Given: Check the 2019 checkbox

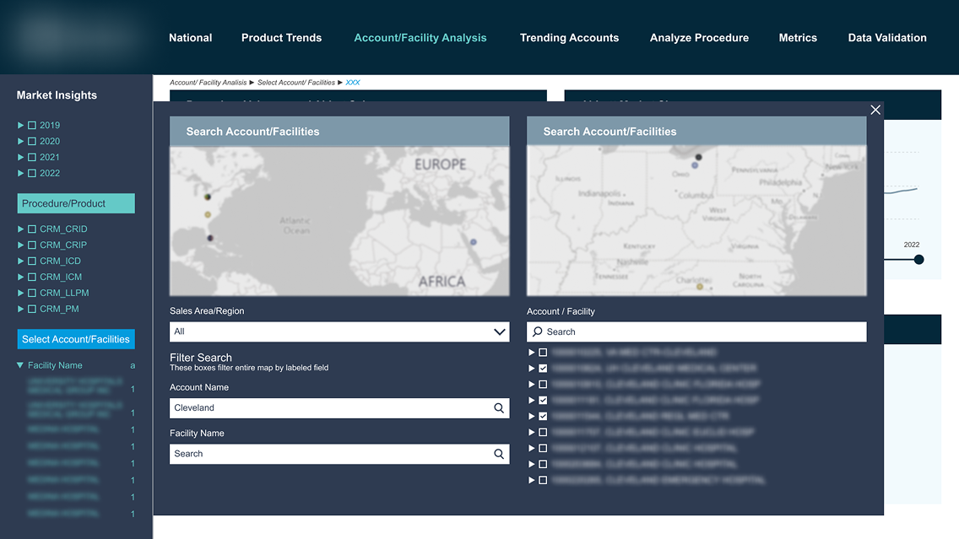Looking at the screenshot, I should tap(32, 126).
